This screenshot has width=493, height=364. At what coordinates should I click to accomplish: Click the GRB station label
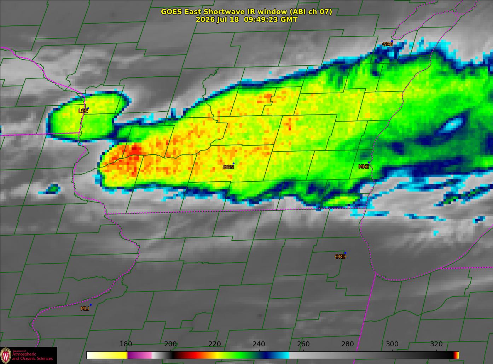pyautogui.click(x=388, y=44)
